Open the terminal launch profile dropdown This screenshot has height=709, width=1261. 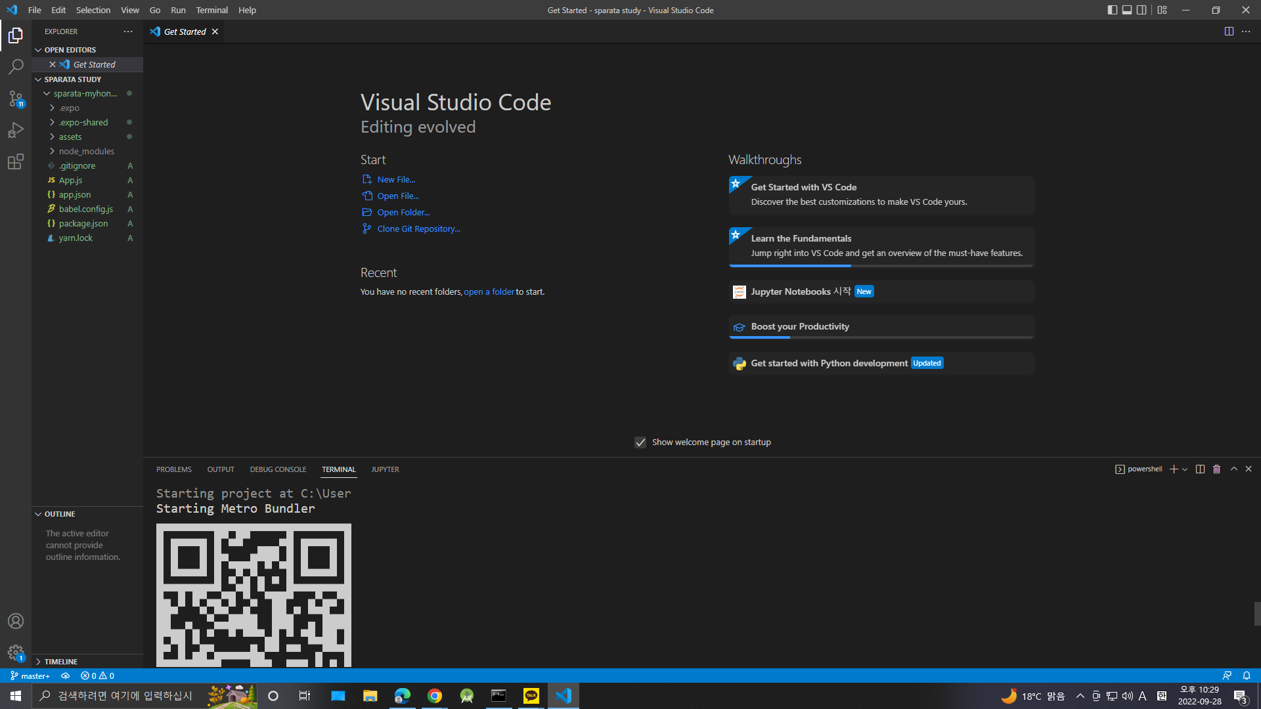coord(1185,469)
